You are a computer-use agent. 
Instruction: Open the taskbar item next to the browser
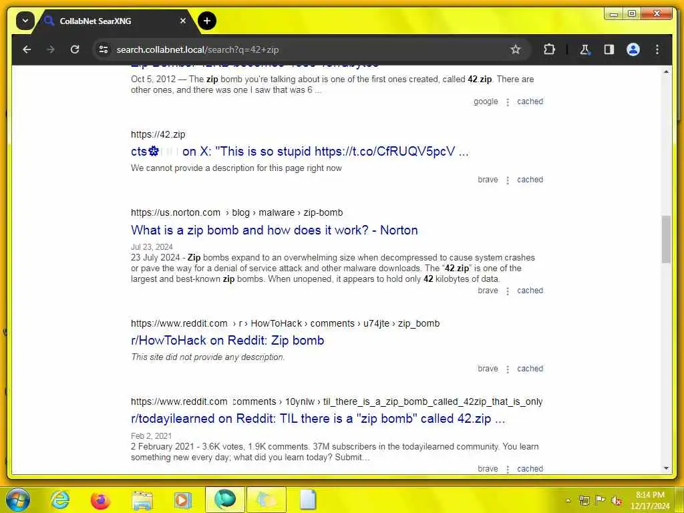click(267, 500)
